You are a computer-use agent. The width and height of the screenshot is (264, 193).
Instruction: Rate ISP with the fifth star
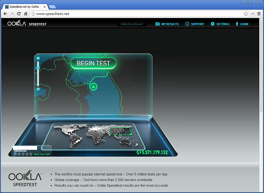tap(31, 154)
